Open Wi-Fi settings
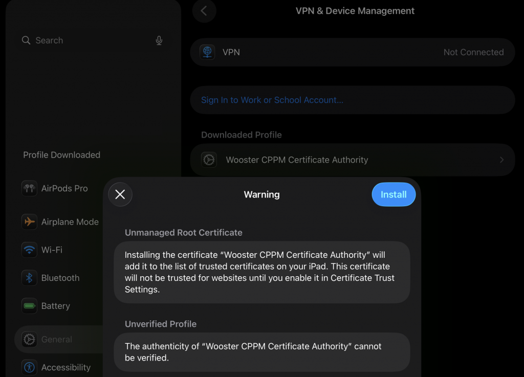Screen dimensions: 524x377 click(x=58, y=250)
